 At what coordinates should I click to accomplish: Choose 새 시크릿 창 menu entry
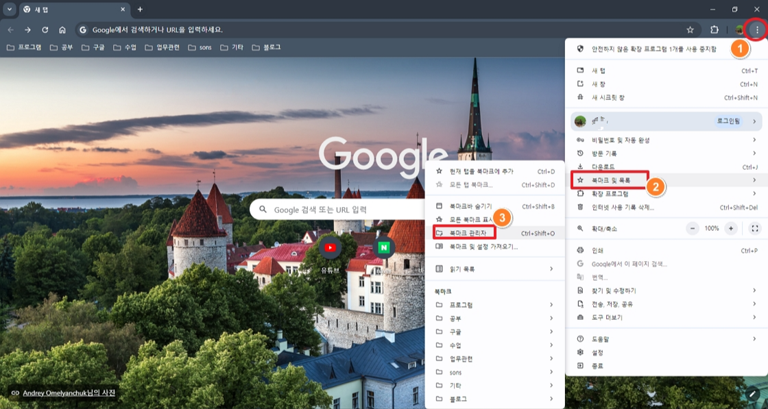[x=667, y=97]
